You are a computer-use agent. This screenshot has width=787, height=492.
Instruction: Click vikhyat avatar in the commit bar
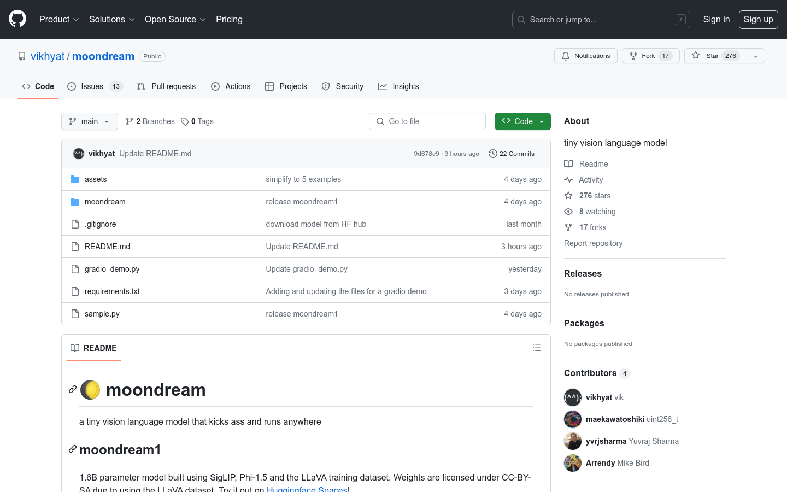coord(79,154)
